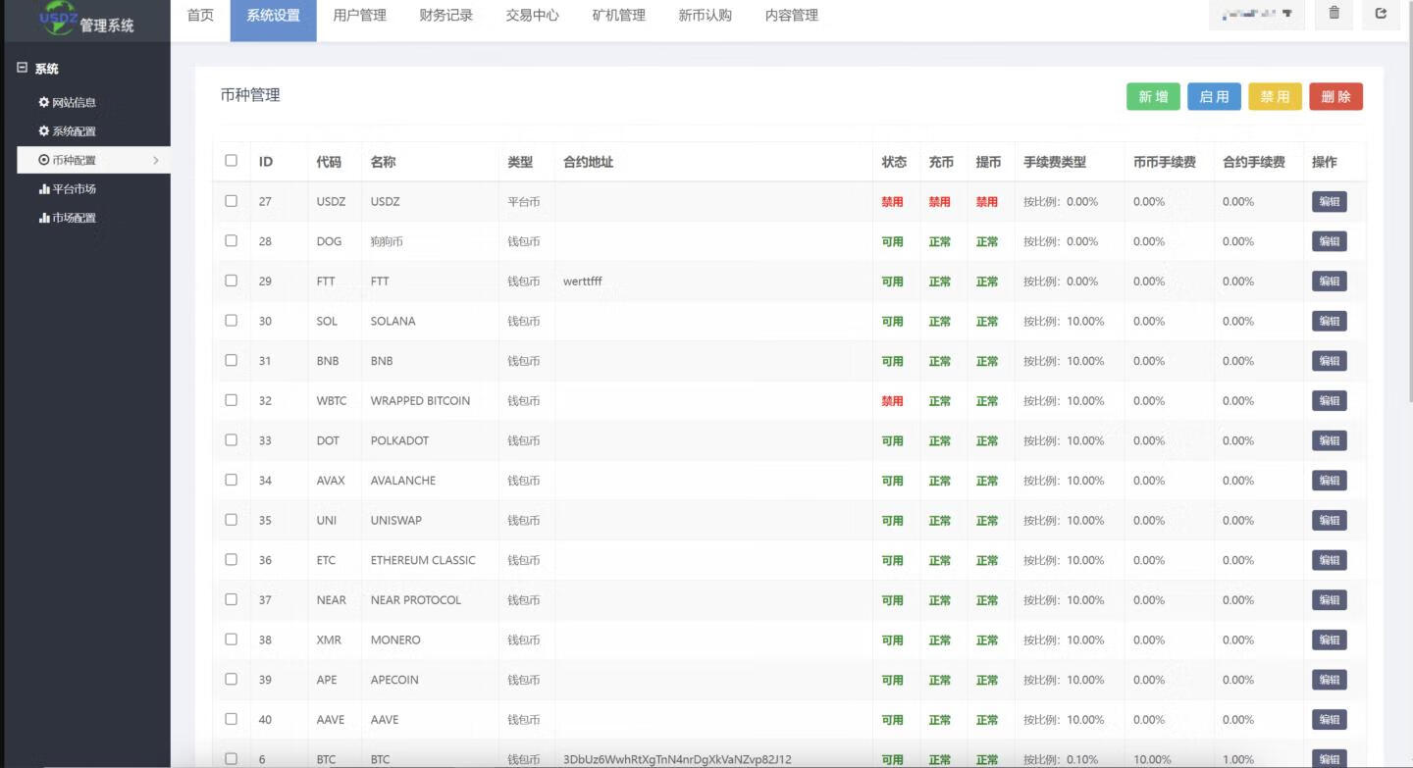Open the 交易中心 top menu tab
This screenshot has height=768, width=1413.
click(532, 16)
